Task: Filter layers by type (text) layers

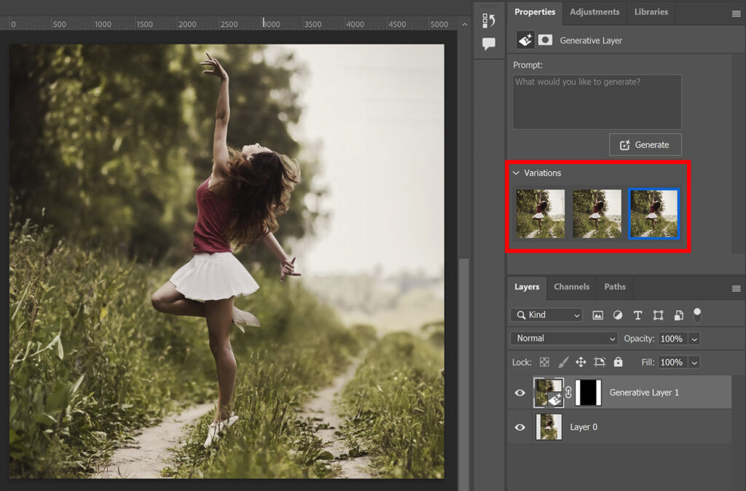Action: click(638, 315)
